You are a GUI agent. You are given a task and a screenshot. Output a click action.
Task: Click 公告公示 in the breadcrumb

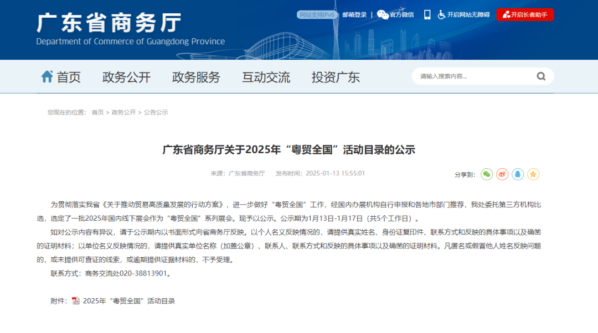point(156,112)
